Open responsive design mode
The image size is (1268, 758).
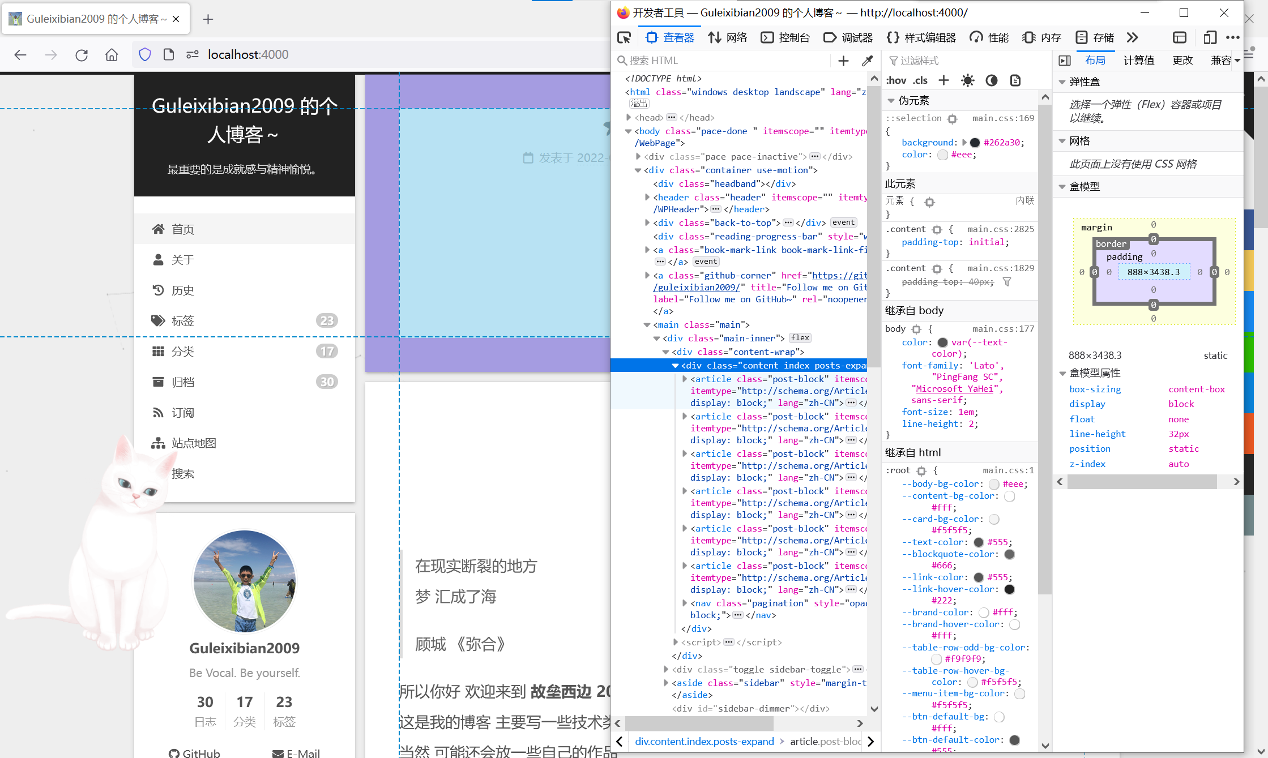1210,37
